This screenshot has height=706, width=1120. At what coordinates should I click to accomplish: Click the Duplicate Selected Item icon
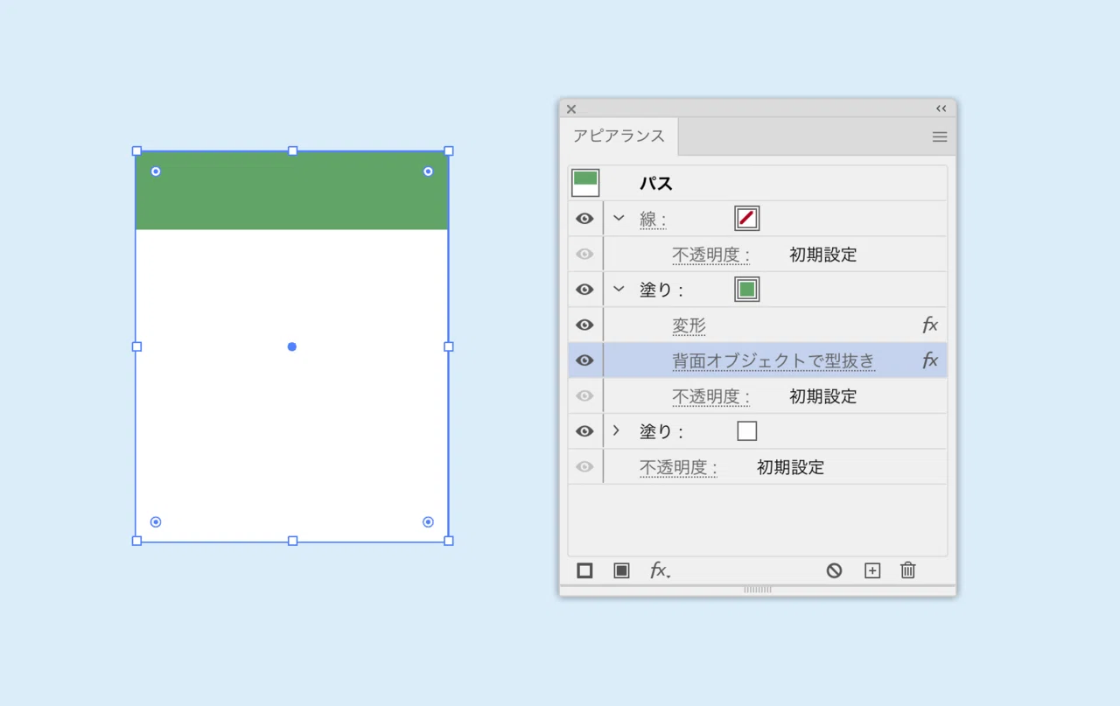click(872, 570)
